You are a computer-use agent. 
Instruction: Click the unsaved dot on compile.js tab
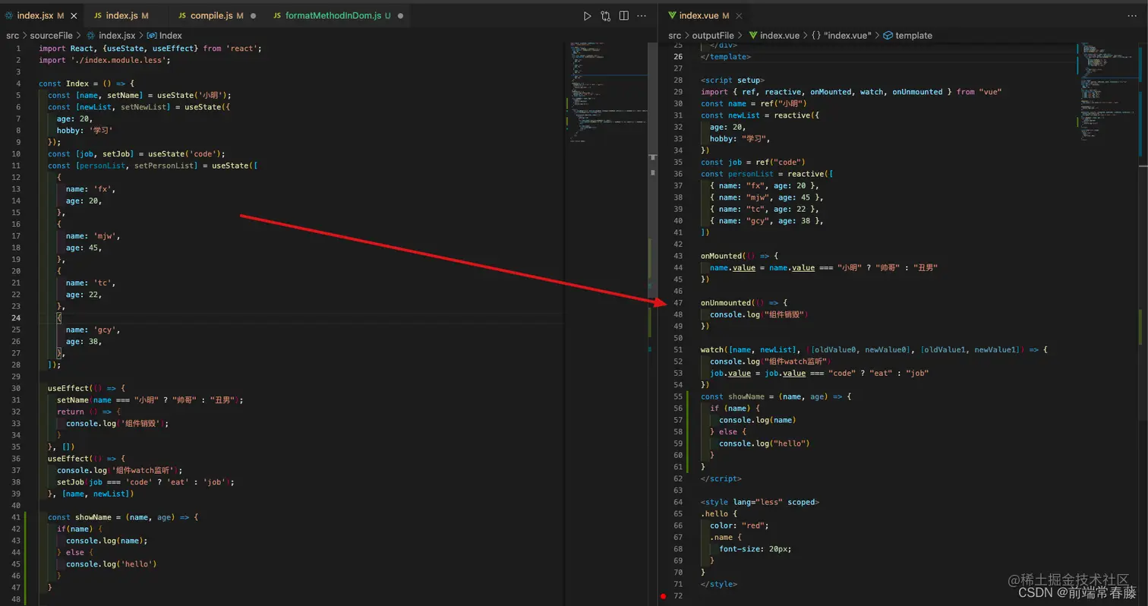point(253,15)
